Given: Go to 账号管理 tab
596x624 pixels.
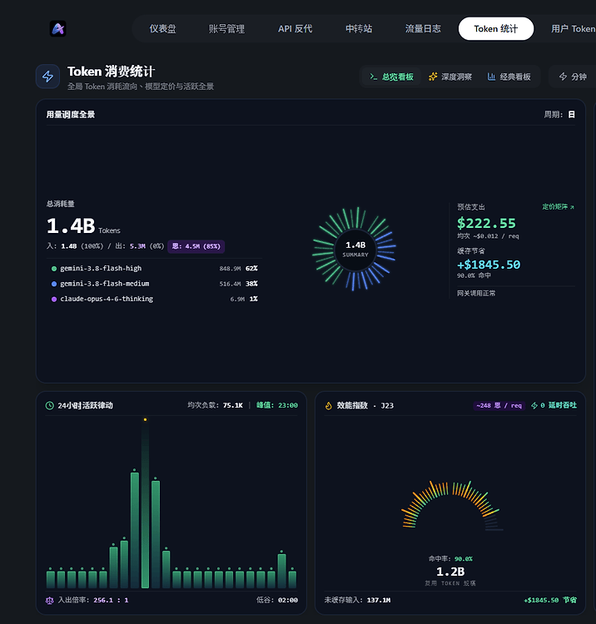Looking at the screenshot, I should [x=226, y=28].
